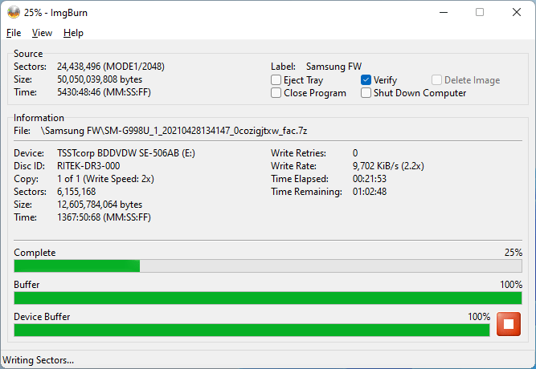Viewport: 536px width, 369px height.
Task: Enable the Eject Tray checkbox
Action: [276, 80]
